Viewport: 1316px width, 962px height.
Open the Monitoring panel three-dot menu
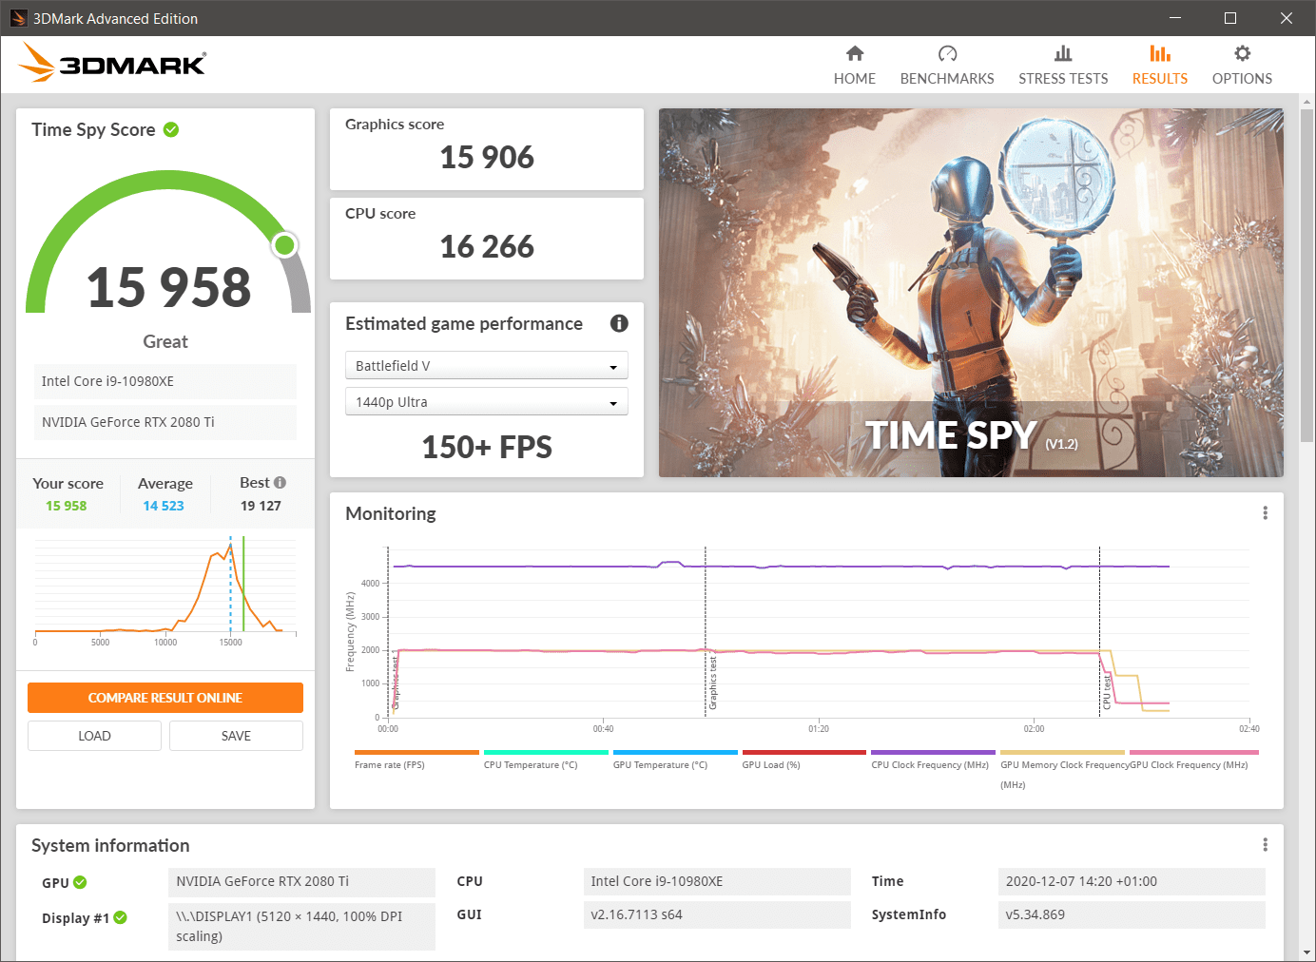(x=1265, y=513)
